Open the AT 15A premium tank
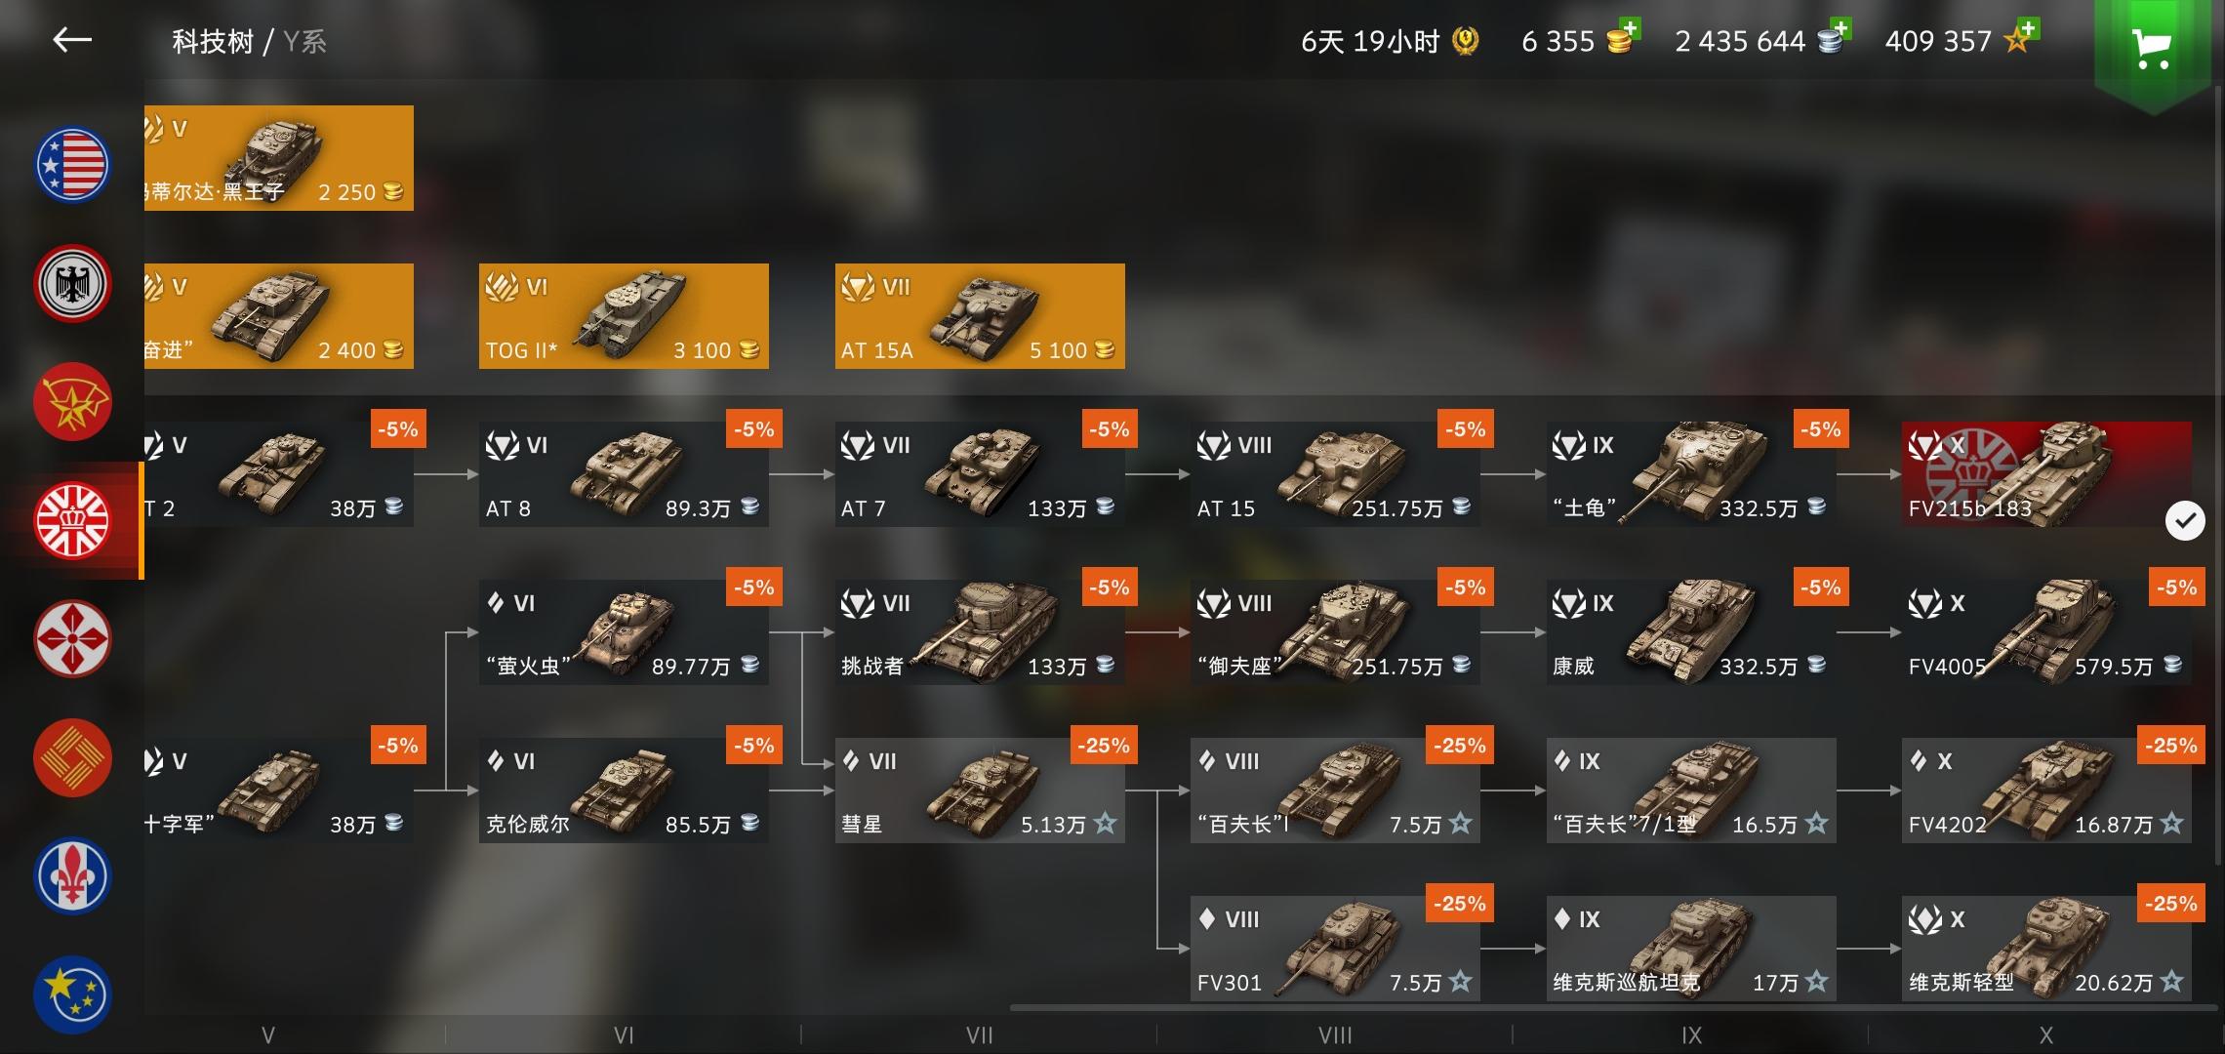This screenshot has height=1054, width=2225. [980, 316]
